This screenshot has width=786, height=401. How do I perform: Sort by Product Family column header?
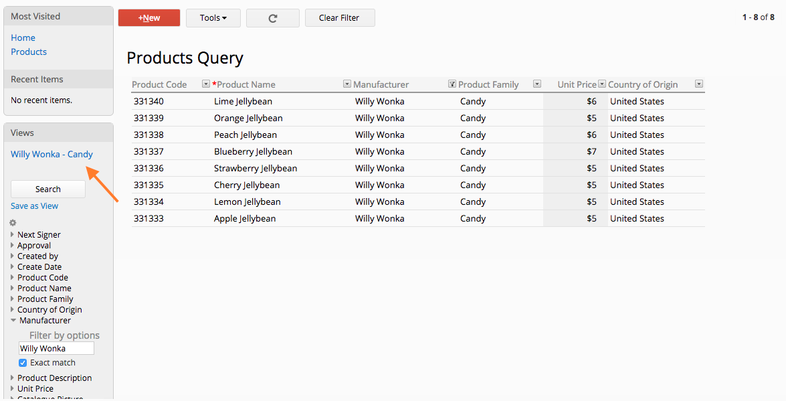(488, 84)
